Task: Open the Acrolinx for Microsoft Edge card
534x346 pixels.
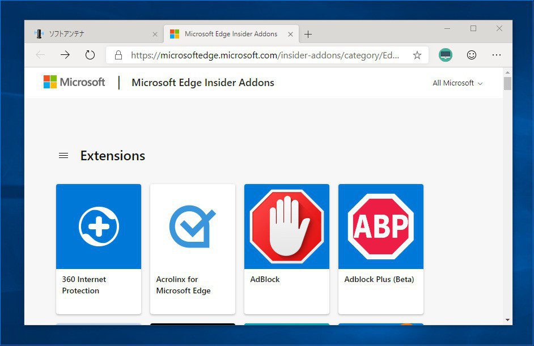Action: tap(193, 249)
